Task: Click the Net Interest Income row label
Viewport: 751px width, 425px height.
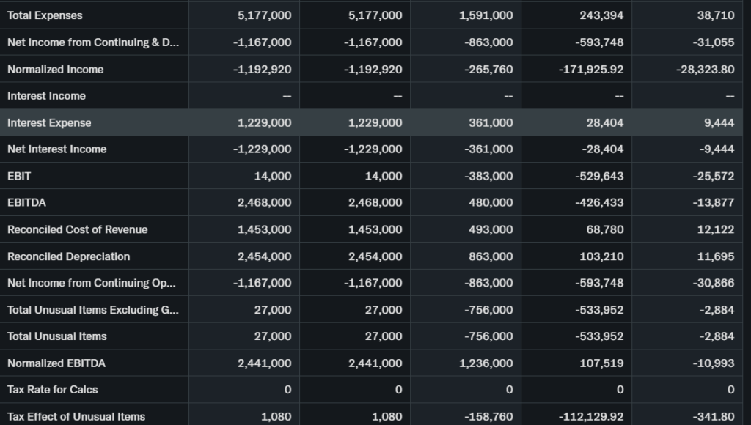Action: pos(56,149)
